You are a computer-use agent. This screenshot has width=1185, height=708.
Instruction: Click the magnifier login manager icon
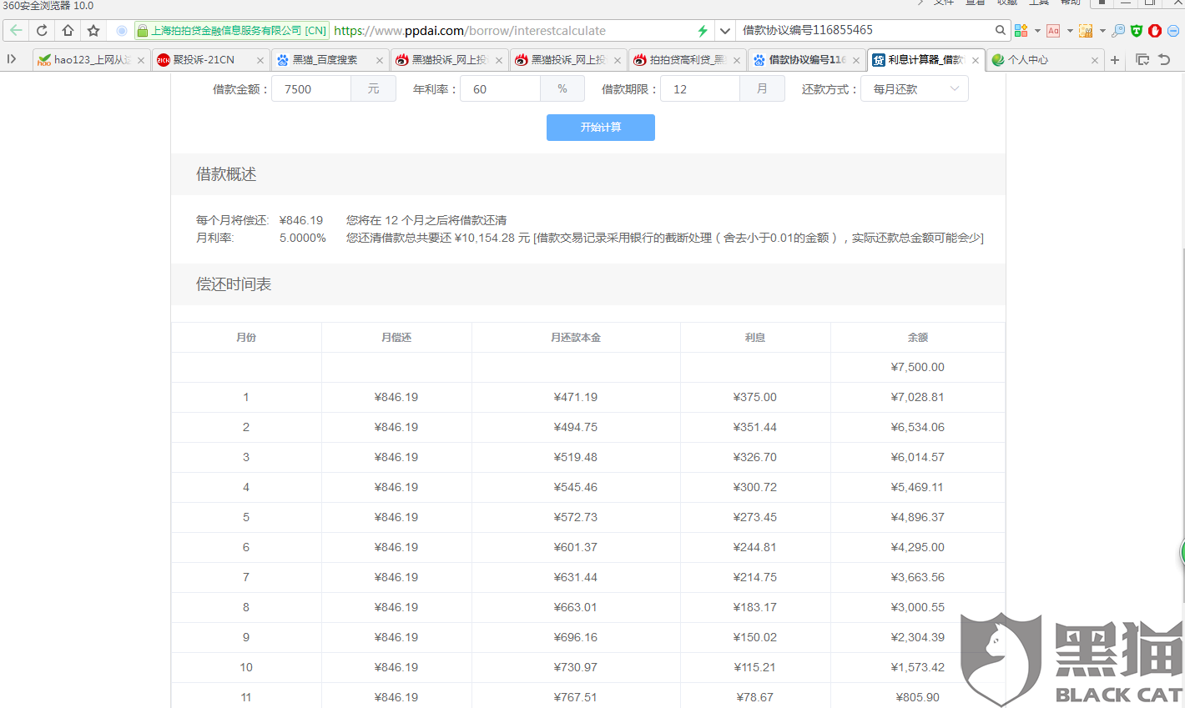pos(1118,30)
